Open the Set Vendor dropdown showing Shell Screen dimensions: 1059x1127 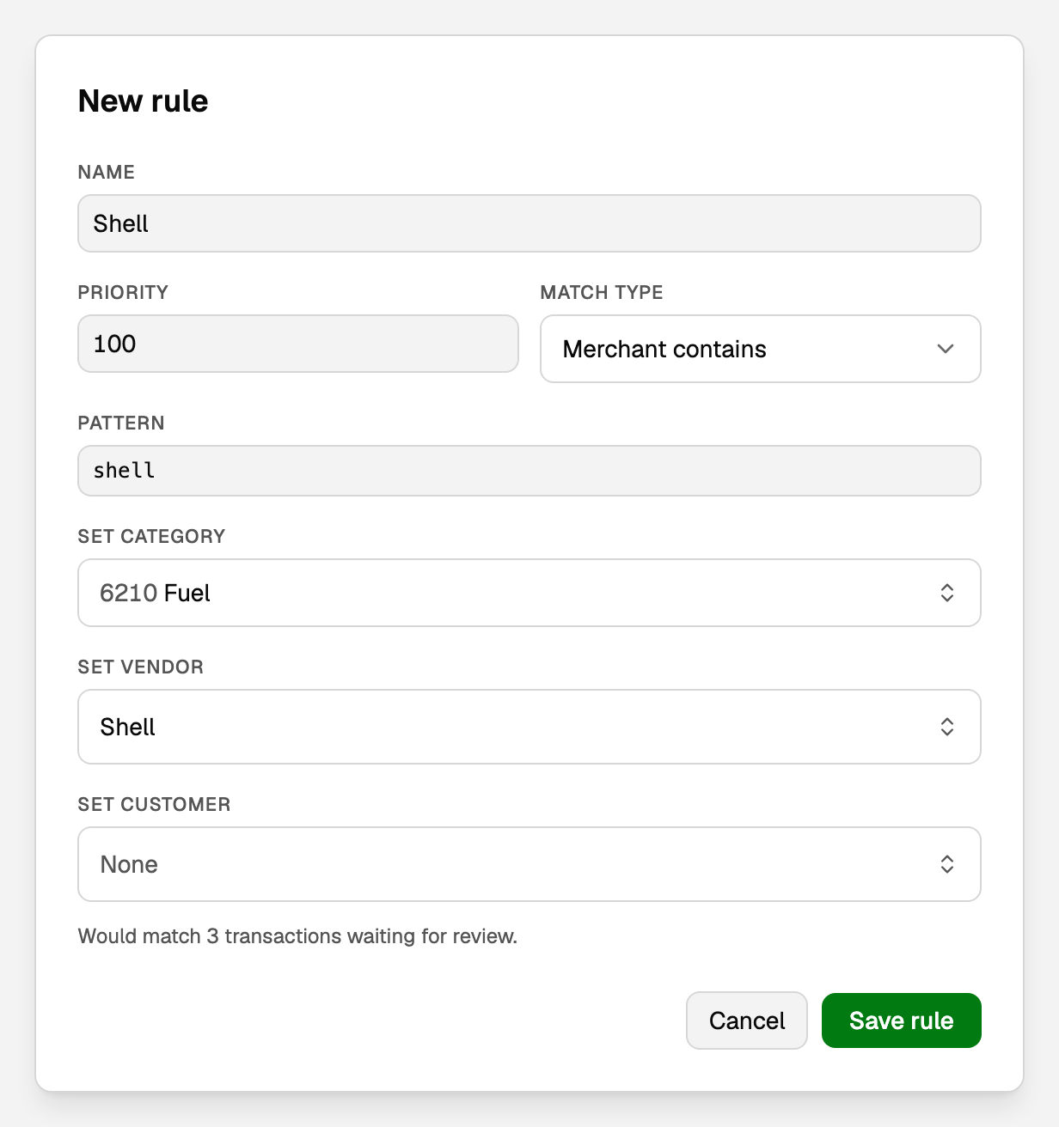[529, 727]
